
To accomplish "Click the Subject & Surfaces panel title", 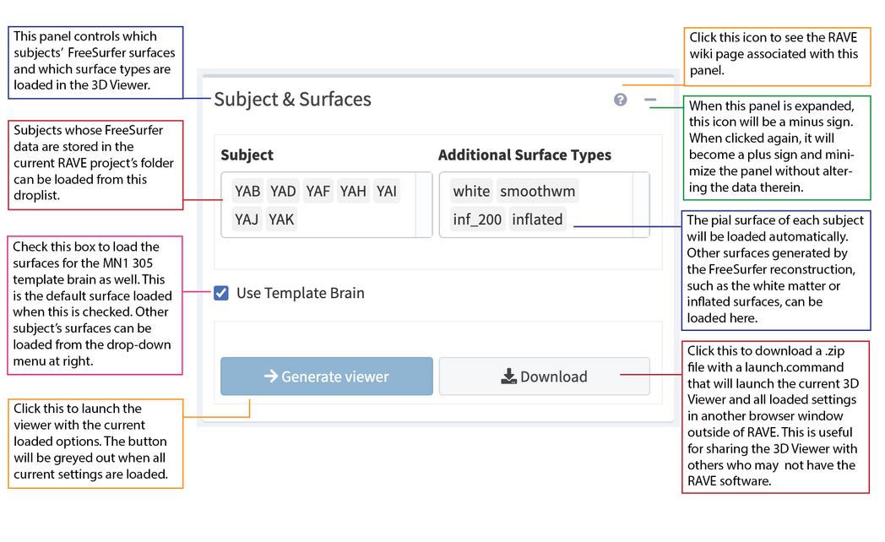I will point(292,100).
